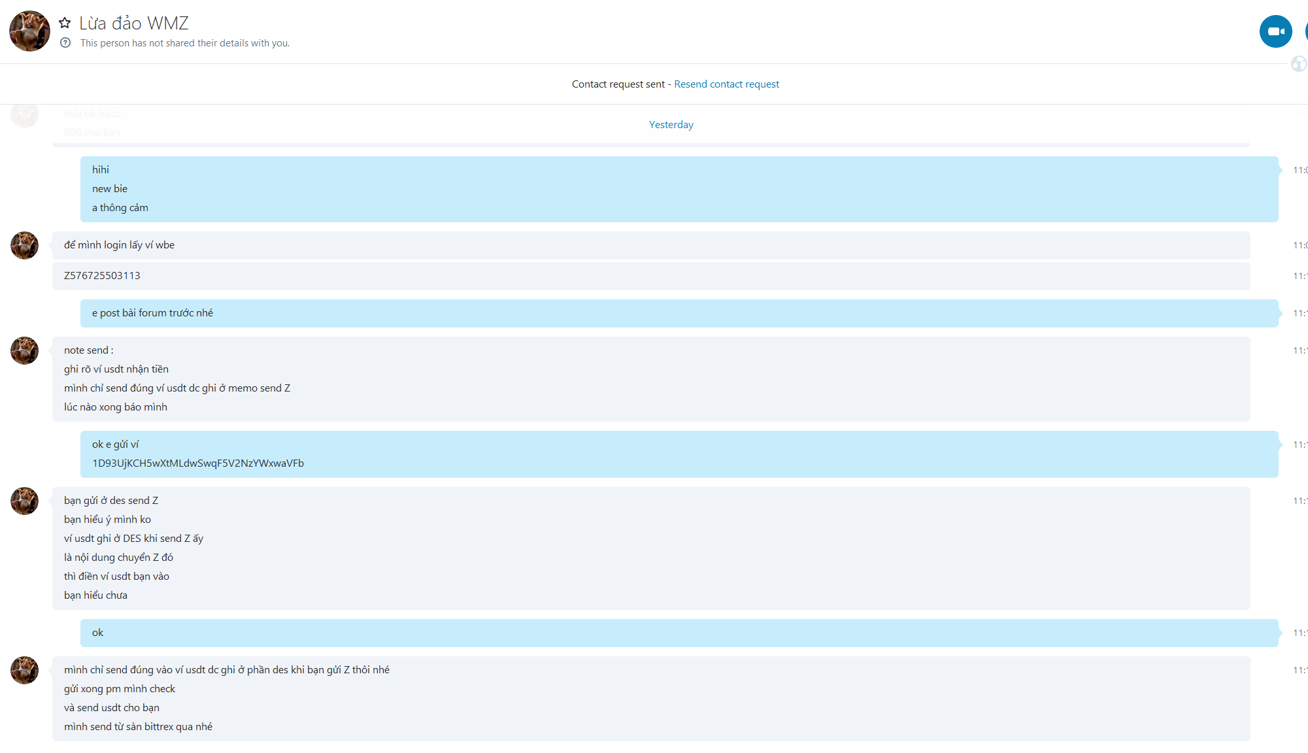Image resolution: width=1308 pixels, height=753 pixels.
Task: Toggle the favorite star for contact
Action: [65, 24]
